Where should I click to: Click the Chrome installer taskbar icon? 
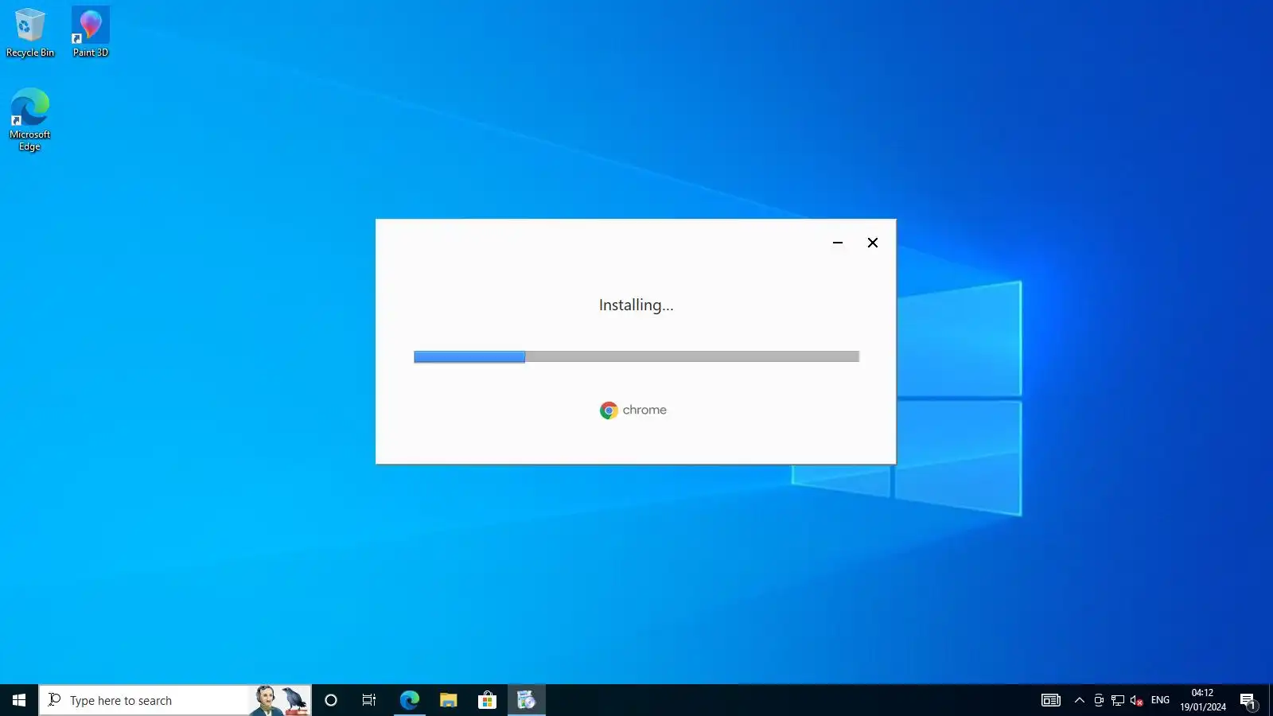coord(526,700)
